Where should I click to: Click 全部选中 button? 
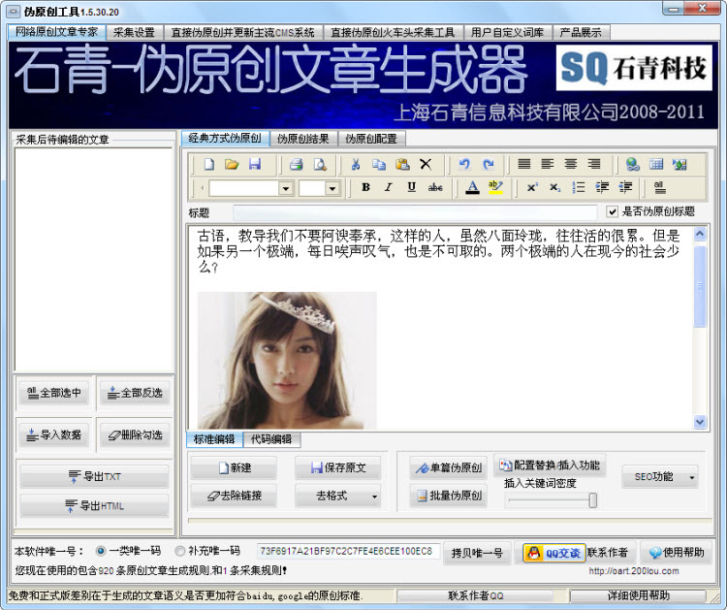click(53, 393)
